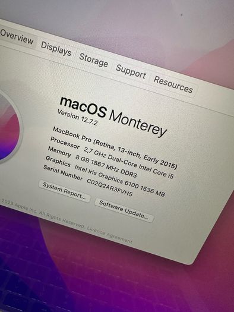Click Version 12.7.2 to reveal build number

pyautogui.click(x=78, y=118)
